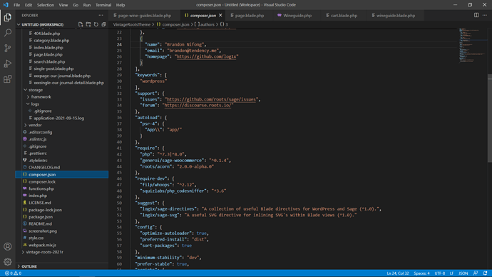
Task: Change indentation via Spaces: 4
Action: pyautogui.click(x=421, y=273)
